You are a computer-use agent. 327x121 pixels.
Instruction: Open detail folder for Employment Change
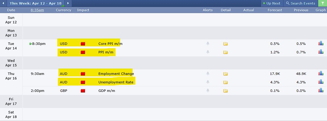pos(225,74)
